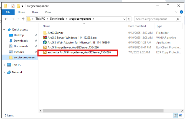The height and width of the screenshot is (119, 185).
Task: Click the ECP Copy Protecti... type cell
Action: click(x=168, y=52)
